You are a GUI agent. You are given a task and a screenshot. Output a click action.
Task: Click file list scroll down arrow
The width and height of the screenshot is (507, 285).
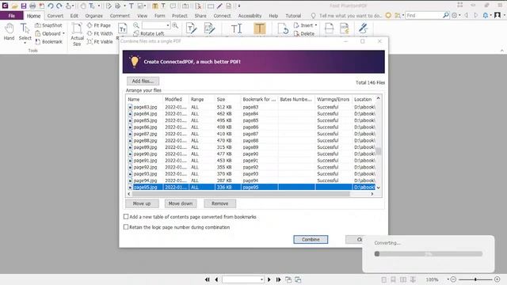(379, 188)
